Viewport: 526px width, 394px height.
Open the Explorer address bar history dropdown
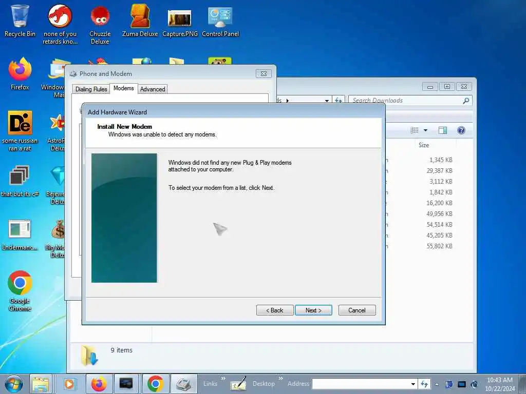coord(327,101)
